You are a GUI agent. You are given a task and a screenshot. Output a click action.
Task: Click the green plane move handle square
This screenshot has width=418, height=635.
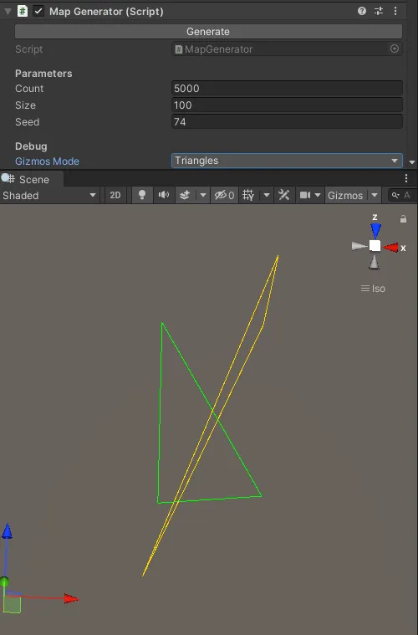[13, 605]
